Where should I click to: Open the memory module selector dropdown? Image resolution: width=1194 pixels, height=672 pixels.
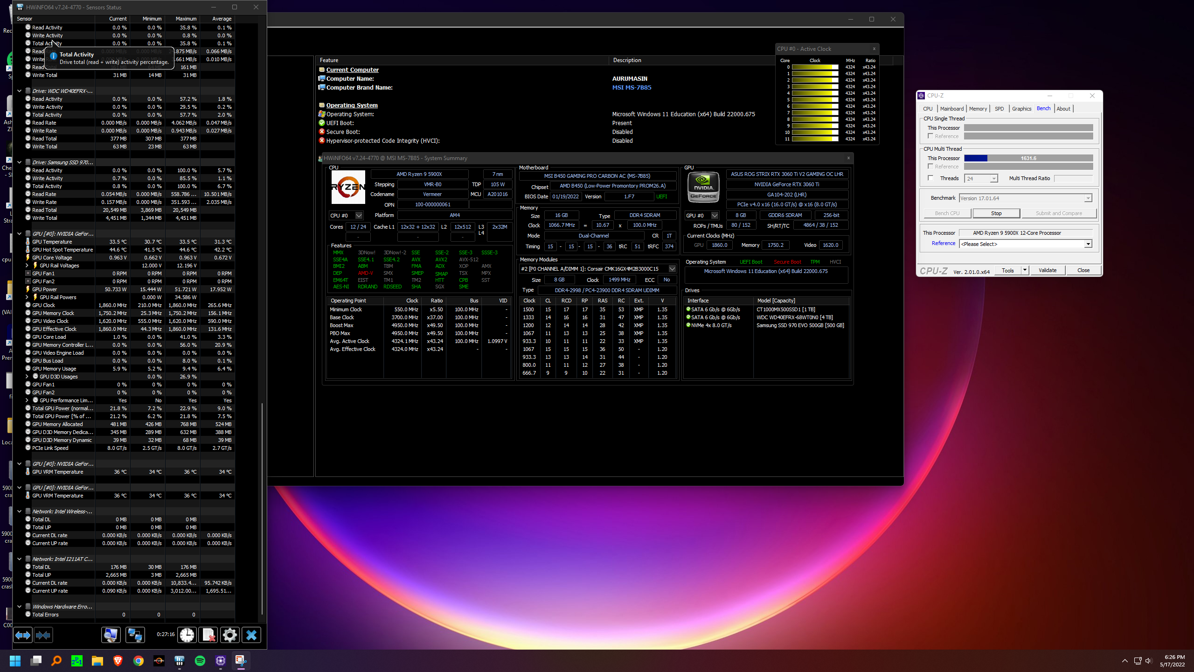(672, 269)
